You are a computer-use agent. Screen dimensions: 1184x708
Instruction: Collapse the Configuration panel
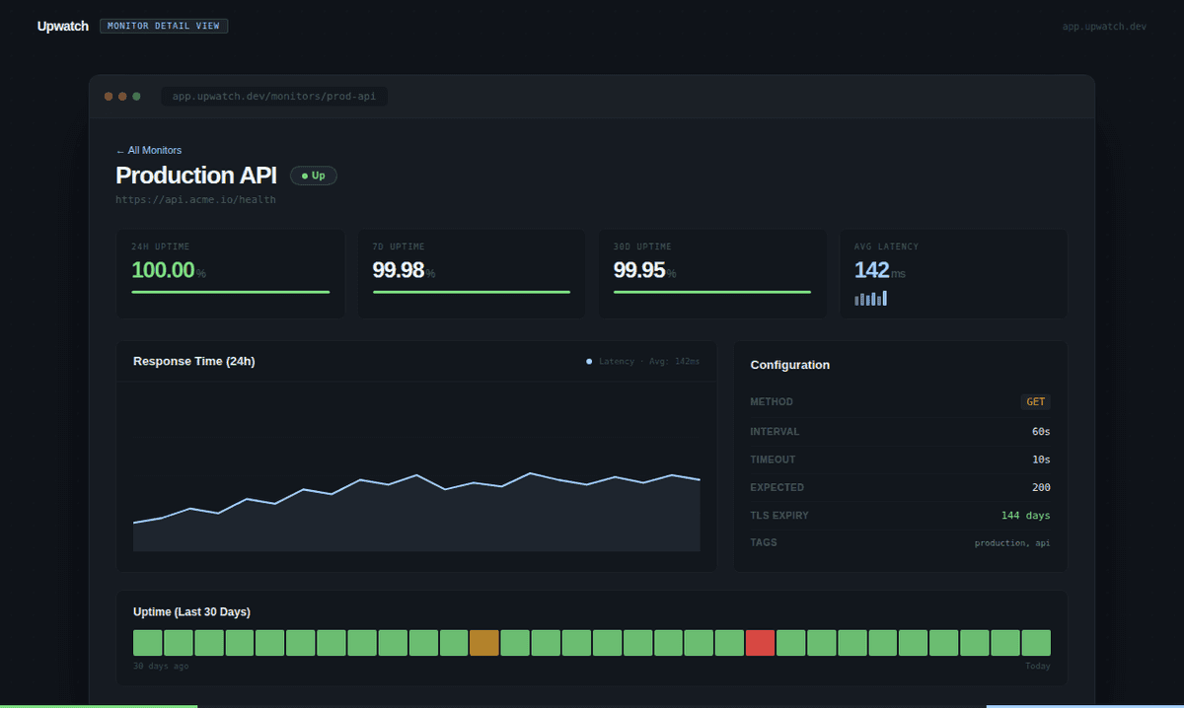[789, 365]
